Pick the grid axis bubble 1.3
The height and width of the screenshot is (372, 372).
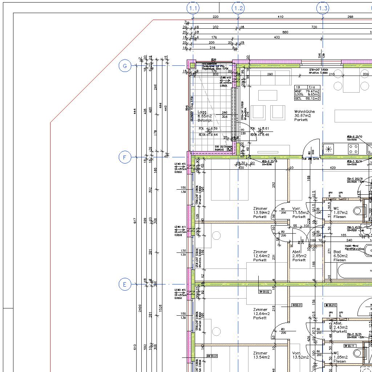[323, 8]
